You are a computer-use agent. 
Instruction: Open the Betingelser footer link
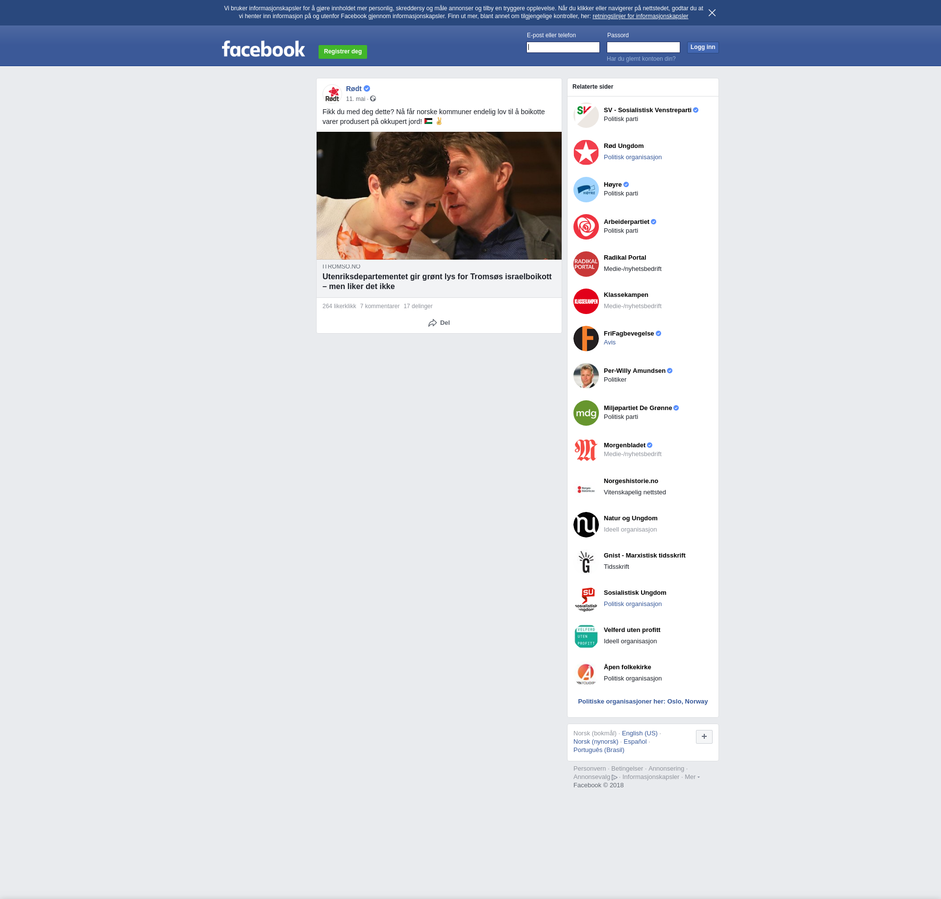coord(627,769)
